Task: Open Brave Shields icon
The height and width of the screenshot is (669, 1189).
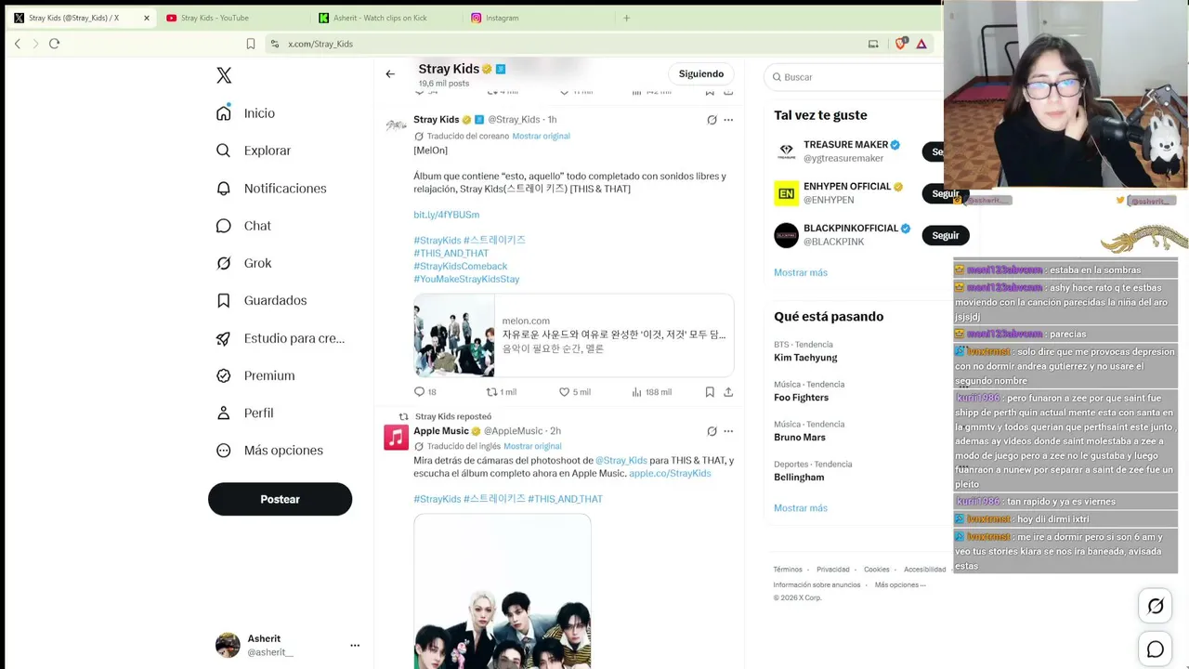Action: pyautogui.click(x=900, y=44)
